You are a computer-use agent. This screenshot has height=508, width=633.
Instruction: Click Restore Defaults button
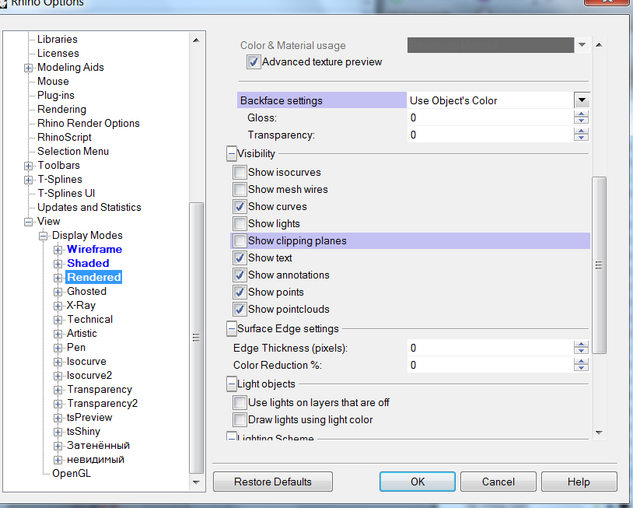(273, 482)
